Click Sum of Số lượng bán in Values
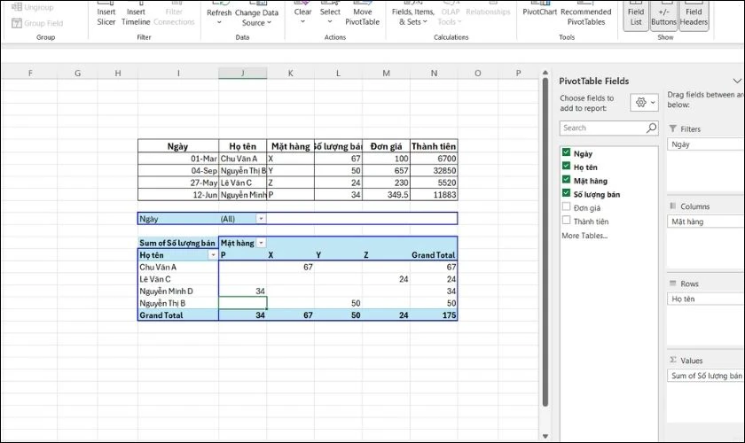 coord(705,376)
